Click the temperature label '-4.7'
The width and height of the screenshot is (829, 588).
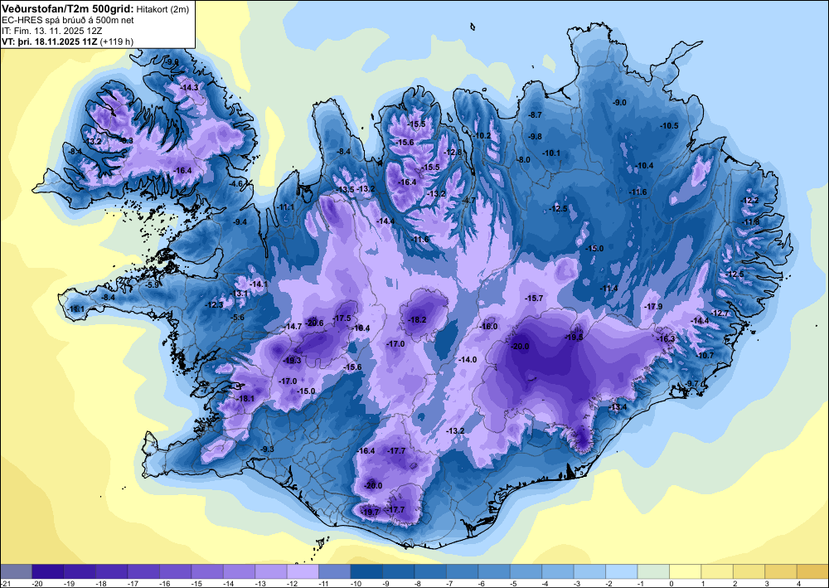(469, 201)
